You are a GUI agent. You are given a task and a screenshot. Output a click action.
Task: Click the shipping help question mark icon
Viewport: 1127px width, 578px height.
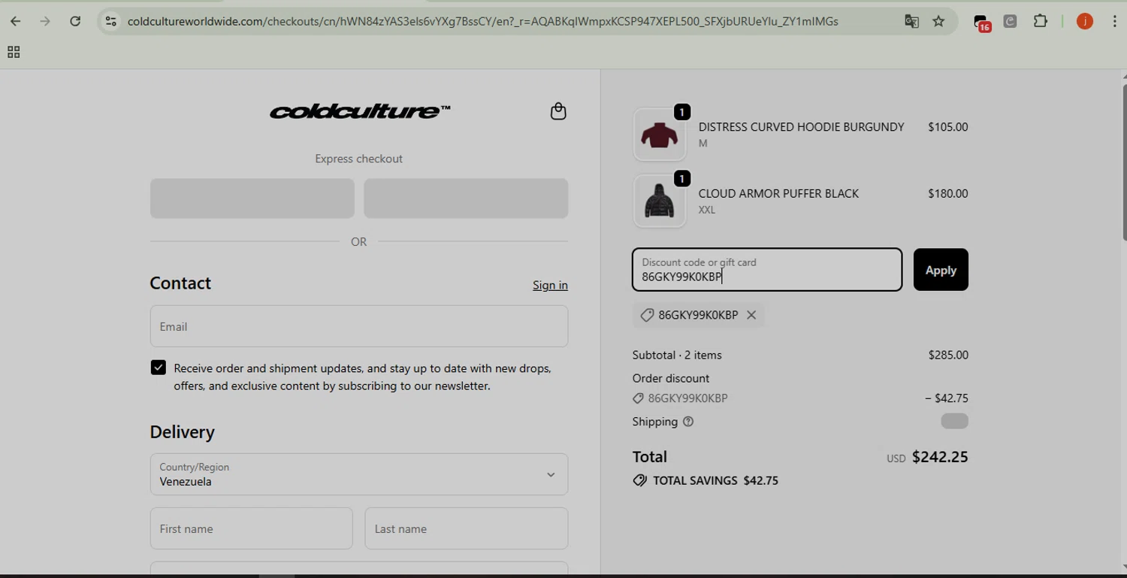[688, 422]
